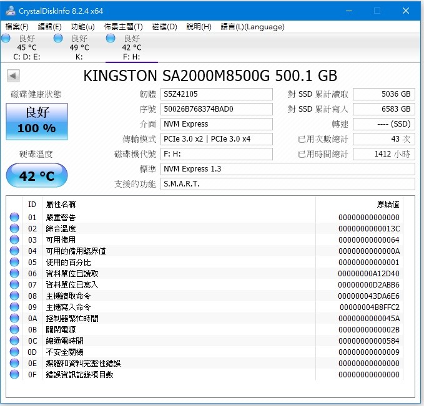Click the total host writes value 6583 GB
Image resolution: width=424 pixels, height=406 pixels.
(384, 109)
